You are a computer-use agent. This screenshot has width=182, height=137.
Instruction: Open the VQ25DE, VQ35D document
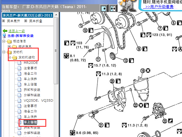coord(38,100)
